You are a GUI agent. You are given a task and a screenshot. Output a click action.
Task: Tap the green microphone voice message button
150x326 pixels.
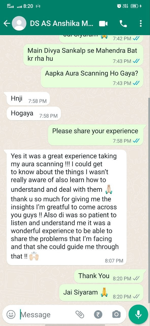[x=138, y=315]
